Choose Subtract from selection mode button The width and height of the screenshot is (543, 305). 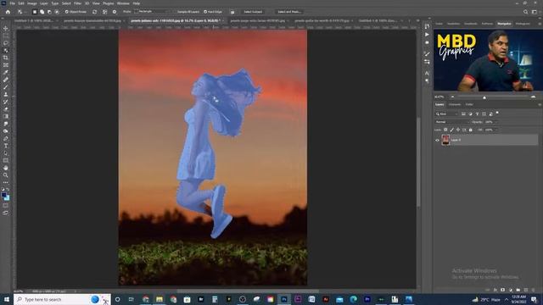point(49,12)
